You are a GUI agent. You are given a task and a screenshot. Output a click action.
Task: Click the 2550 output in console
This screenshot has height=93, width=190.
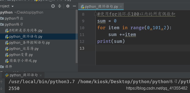tap(14, 88)
